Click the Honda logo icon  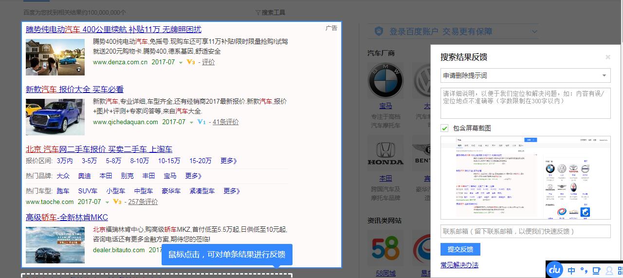point(385,153)
